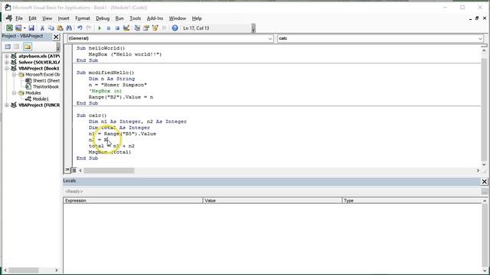Select Sheet1 in the project tree
This screenshot has height=275, width=490.
46,81
